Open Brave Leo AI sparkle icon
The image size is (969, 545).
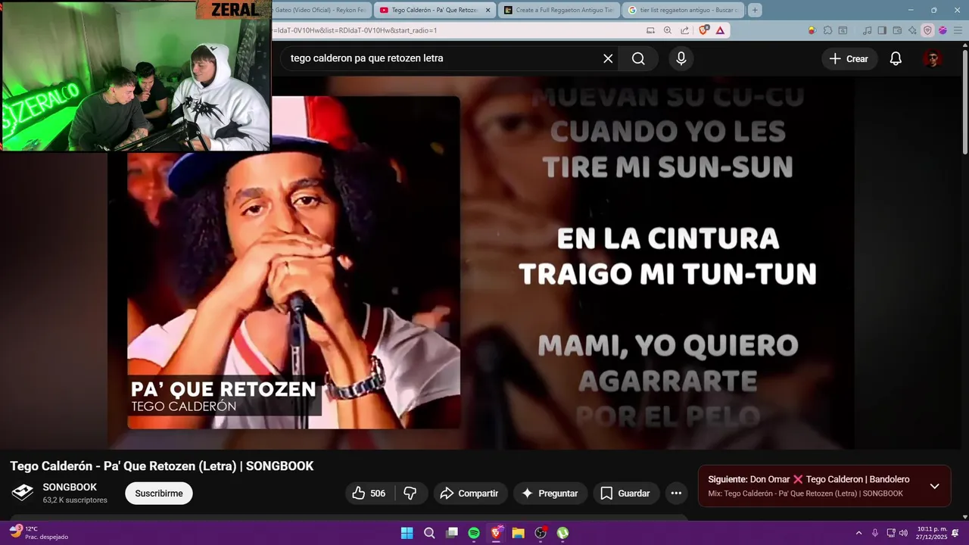(x=913, y=30)
